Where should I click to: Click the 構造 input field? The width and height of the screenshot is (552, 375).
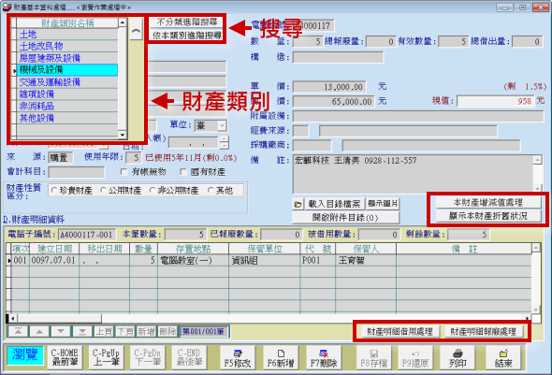(338, 57)
